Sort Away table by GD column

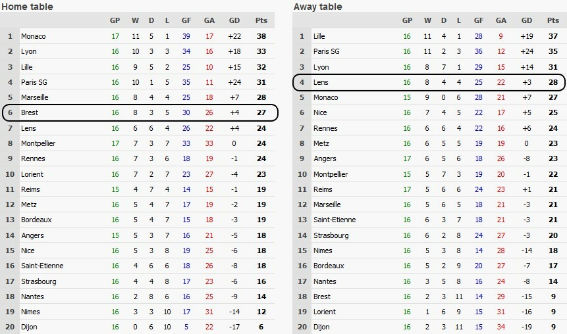click(x=527, y=20)
